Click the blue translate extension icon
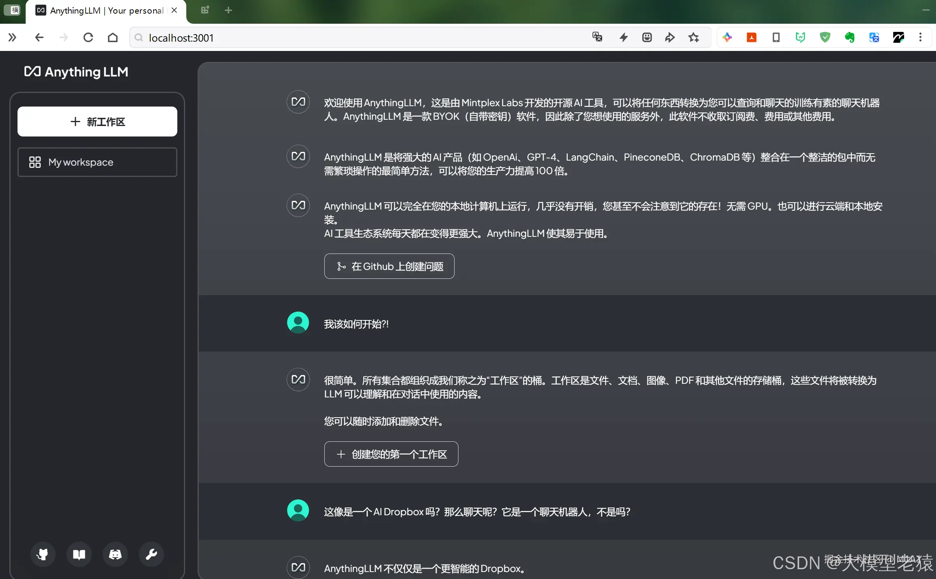Screen dimensions: 936x579 point(874,37)
